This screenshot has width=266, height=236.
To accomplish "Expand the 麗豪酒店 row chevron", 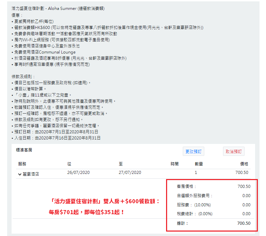I will (20, 174).
